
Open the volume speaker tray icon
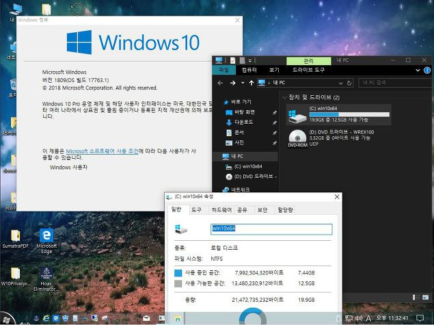pyautogui.click(x=359, y=318)
